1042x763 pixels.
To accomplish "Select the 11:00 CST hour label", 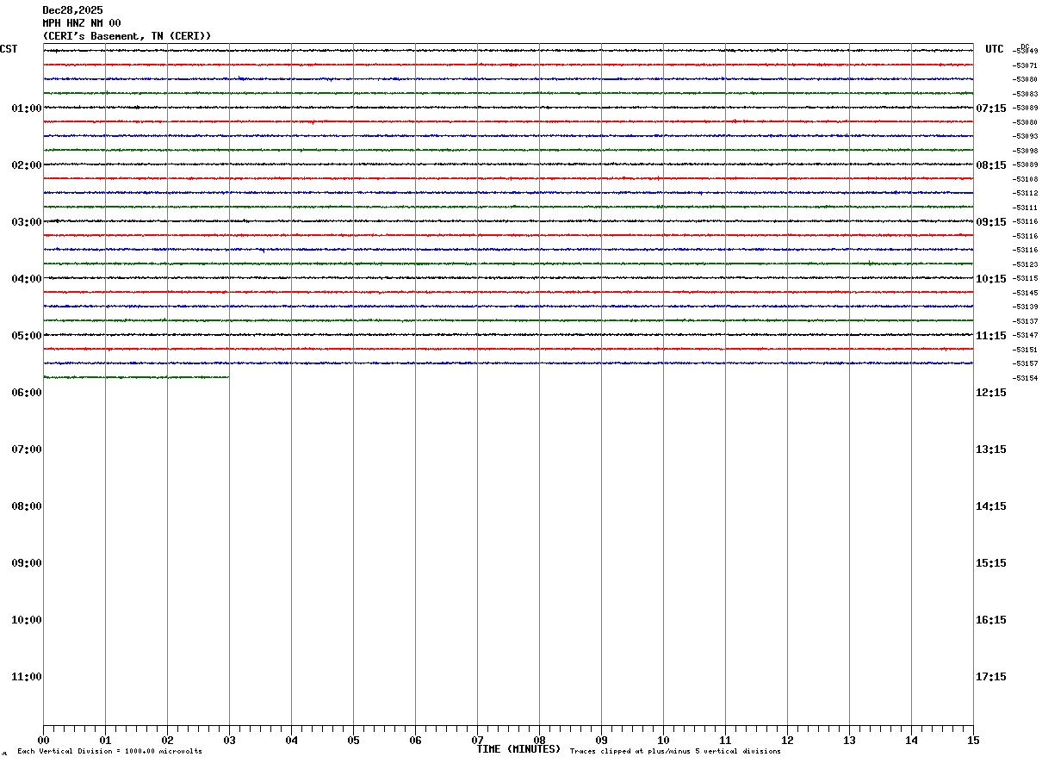I will click(x=27, y=677).
